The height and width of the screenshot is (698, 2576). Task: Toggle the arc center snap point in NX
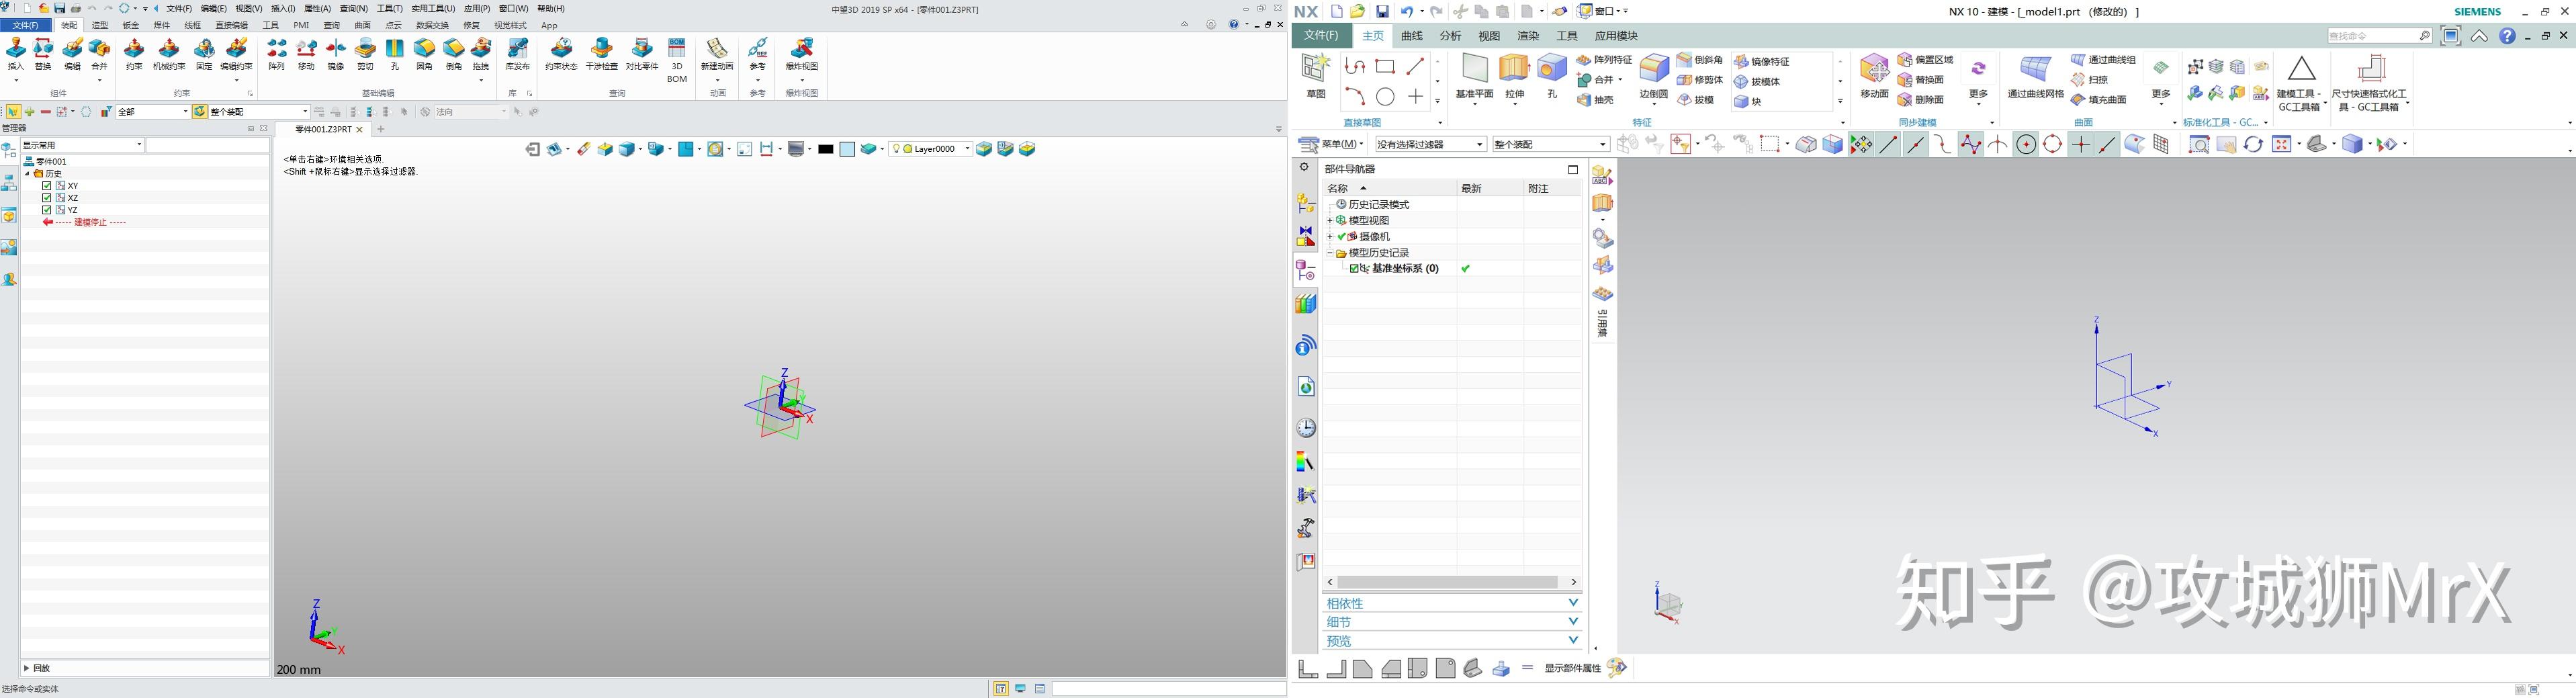pos(2026,145)
